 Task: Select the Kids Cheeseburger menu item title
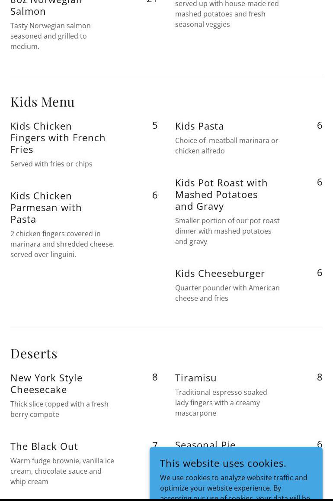coord(220,273)
